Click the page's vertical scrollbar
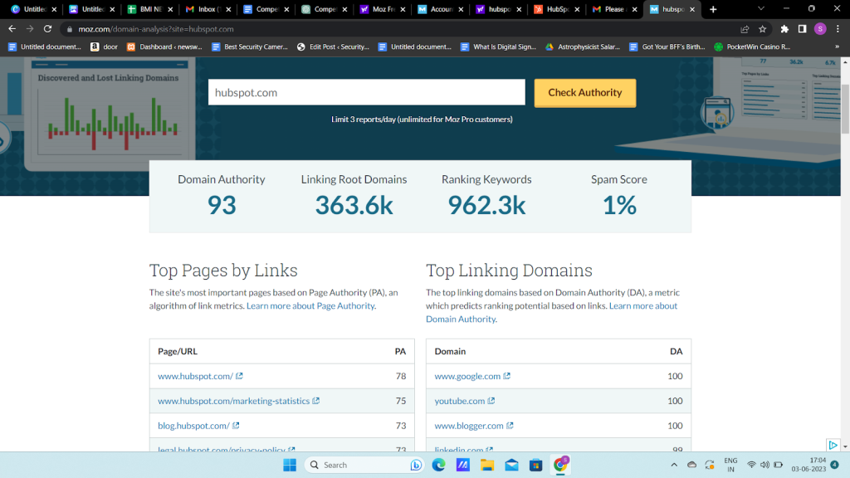 pyautogui.click(x=845, y=108)
